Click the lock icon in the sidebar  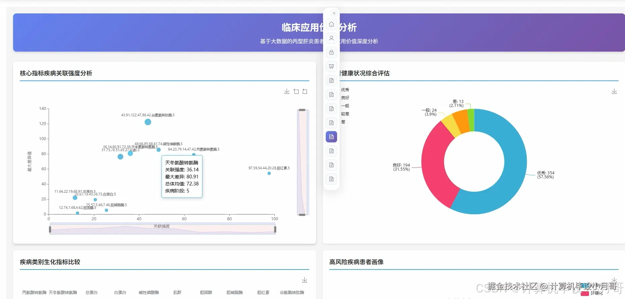(331, 52)
